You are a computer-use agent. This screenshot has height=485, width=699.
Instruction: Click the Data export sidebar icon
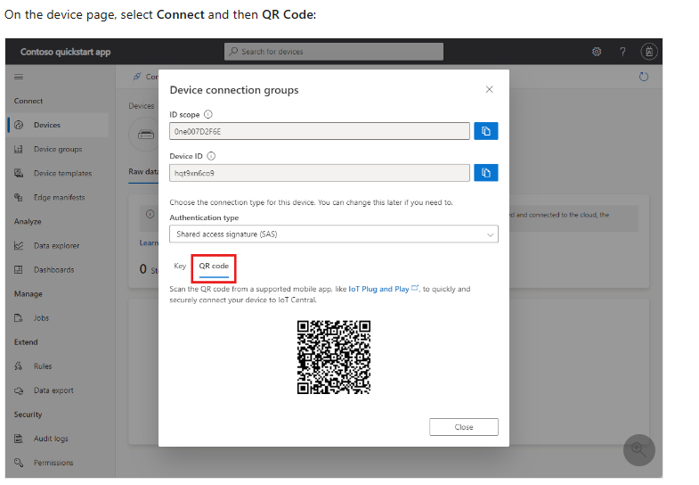coord(19,390)
